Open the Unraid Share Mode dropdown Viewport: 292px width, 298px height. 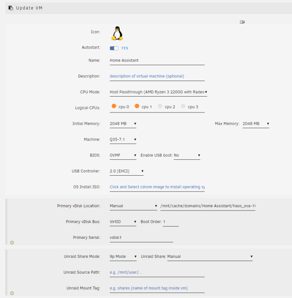coord(123,257)
